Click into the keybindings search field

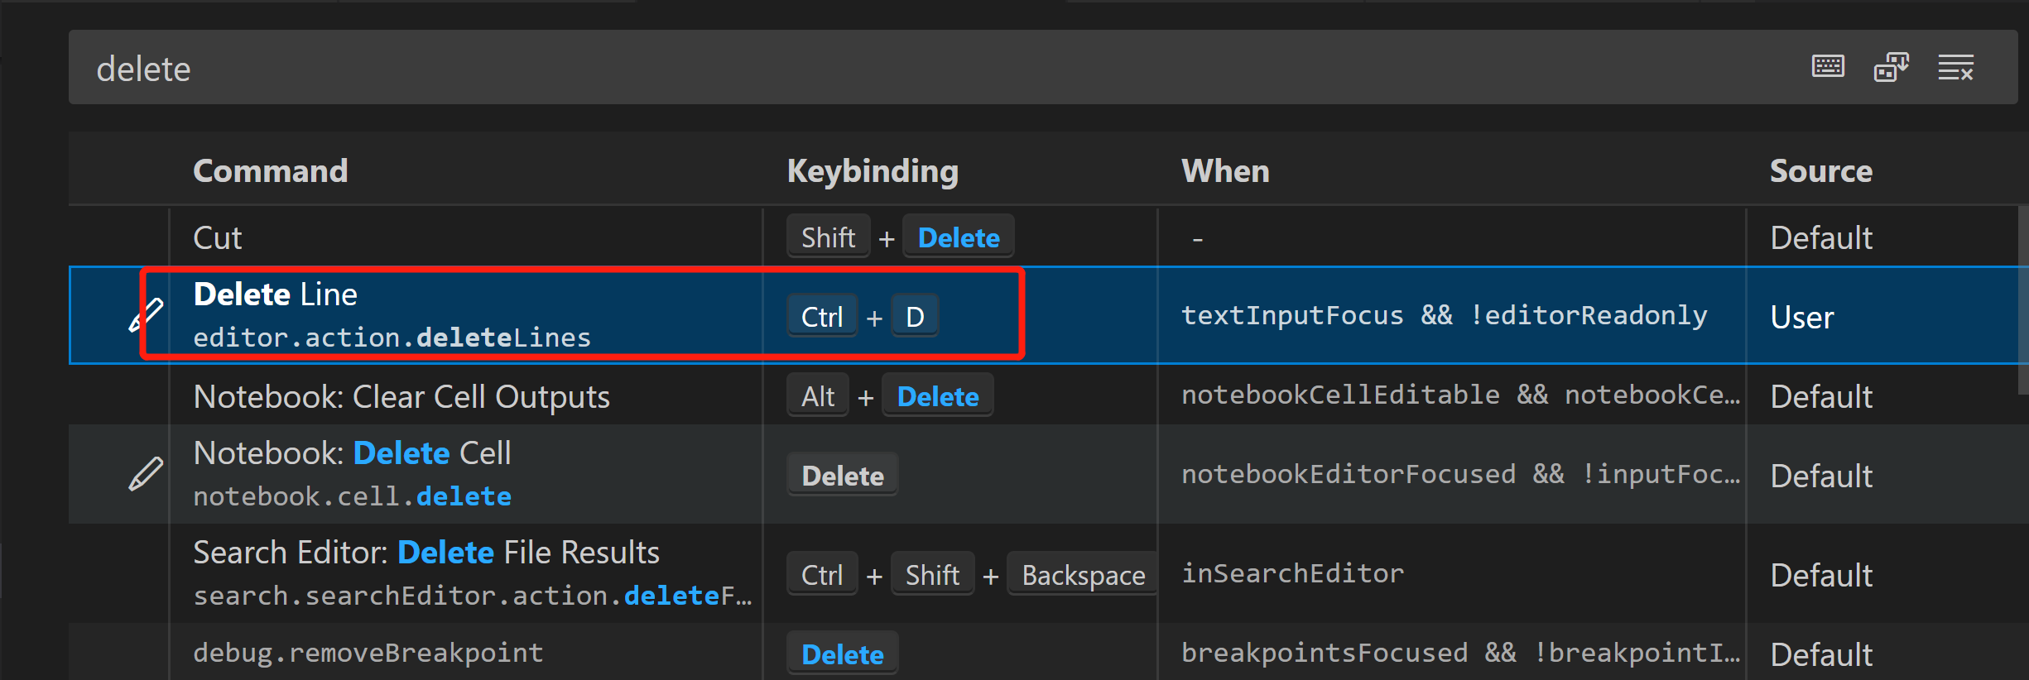coord(911,69)
